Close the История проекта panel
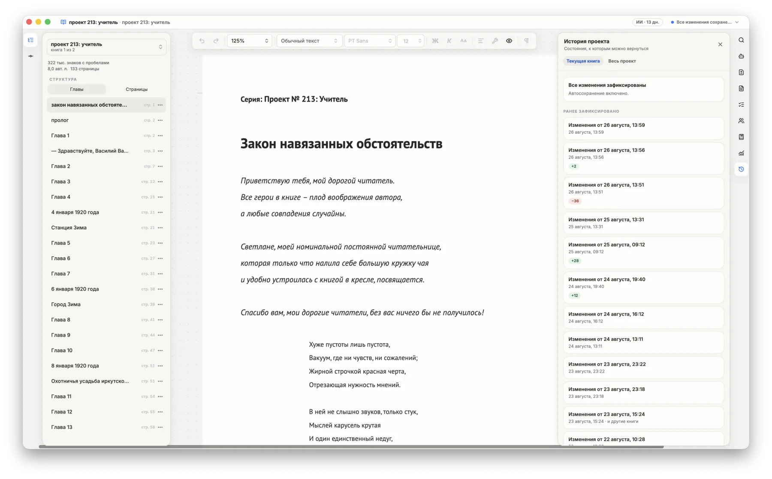 pyautogui.click(x=720, y=45)
